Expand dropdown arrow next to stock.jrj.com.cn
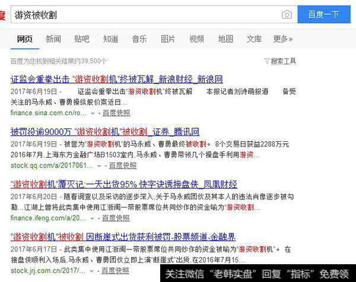Viewport: 356px width, 282px height. (92, 271)
